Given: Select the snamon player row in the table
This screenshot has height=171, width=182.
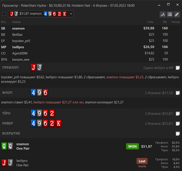Looking at the screenshot, I should point(91,28).
